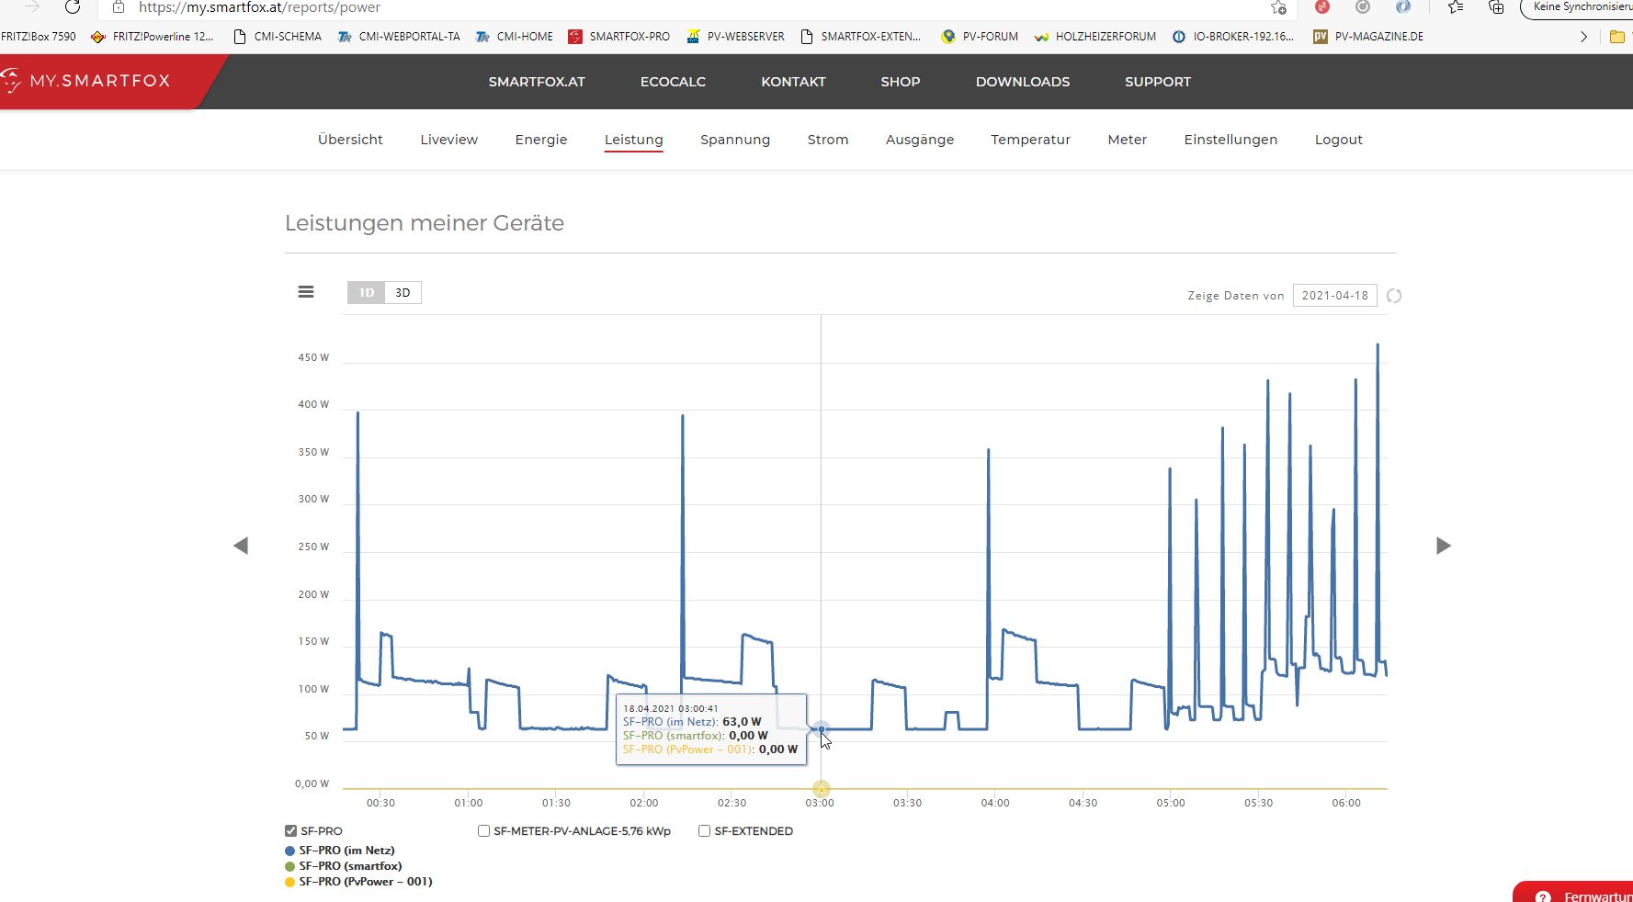1633x902 pixels.
Task: Switch to Übersicht tab
Action: coord(350,140)
